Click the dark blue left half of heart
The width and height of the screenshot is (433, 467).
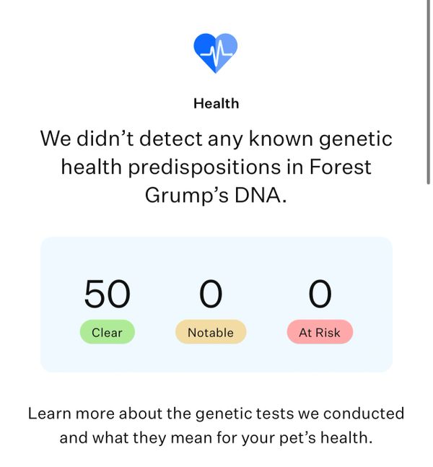(204, 49)
